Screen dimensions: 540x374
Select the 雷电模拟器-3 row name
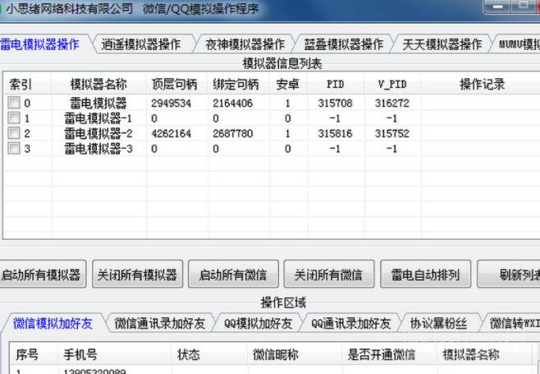98,149
